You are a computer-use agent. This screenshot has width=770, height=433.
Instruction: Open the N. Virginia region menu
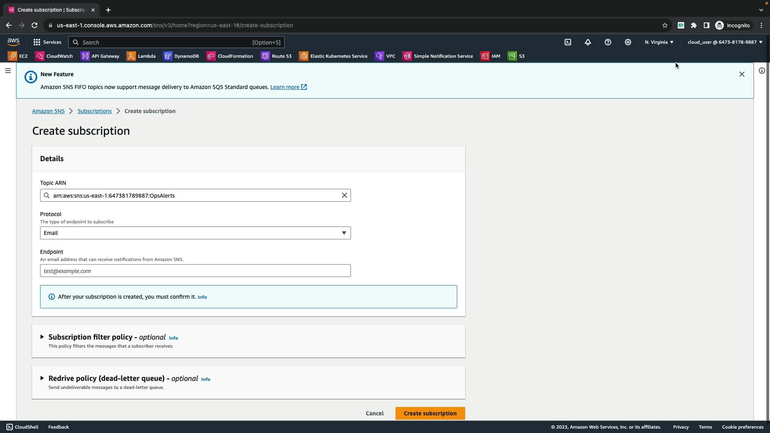pos(659,42)
